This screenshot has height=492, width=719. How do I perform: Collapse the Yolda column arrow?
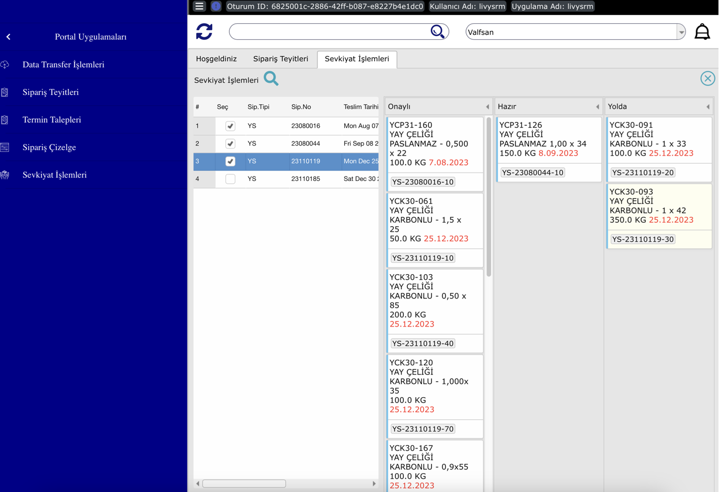(707, 107)
